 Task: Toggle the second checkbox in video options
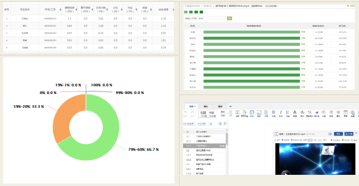click(x=292, y=140)
